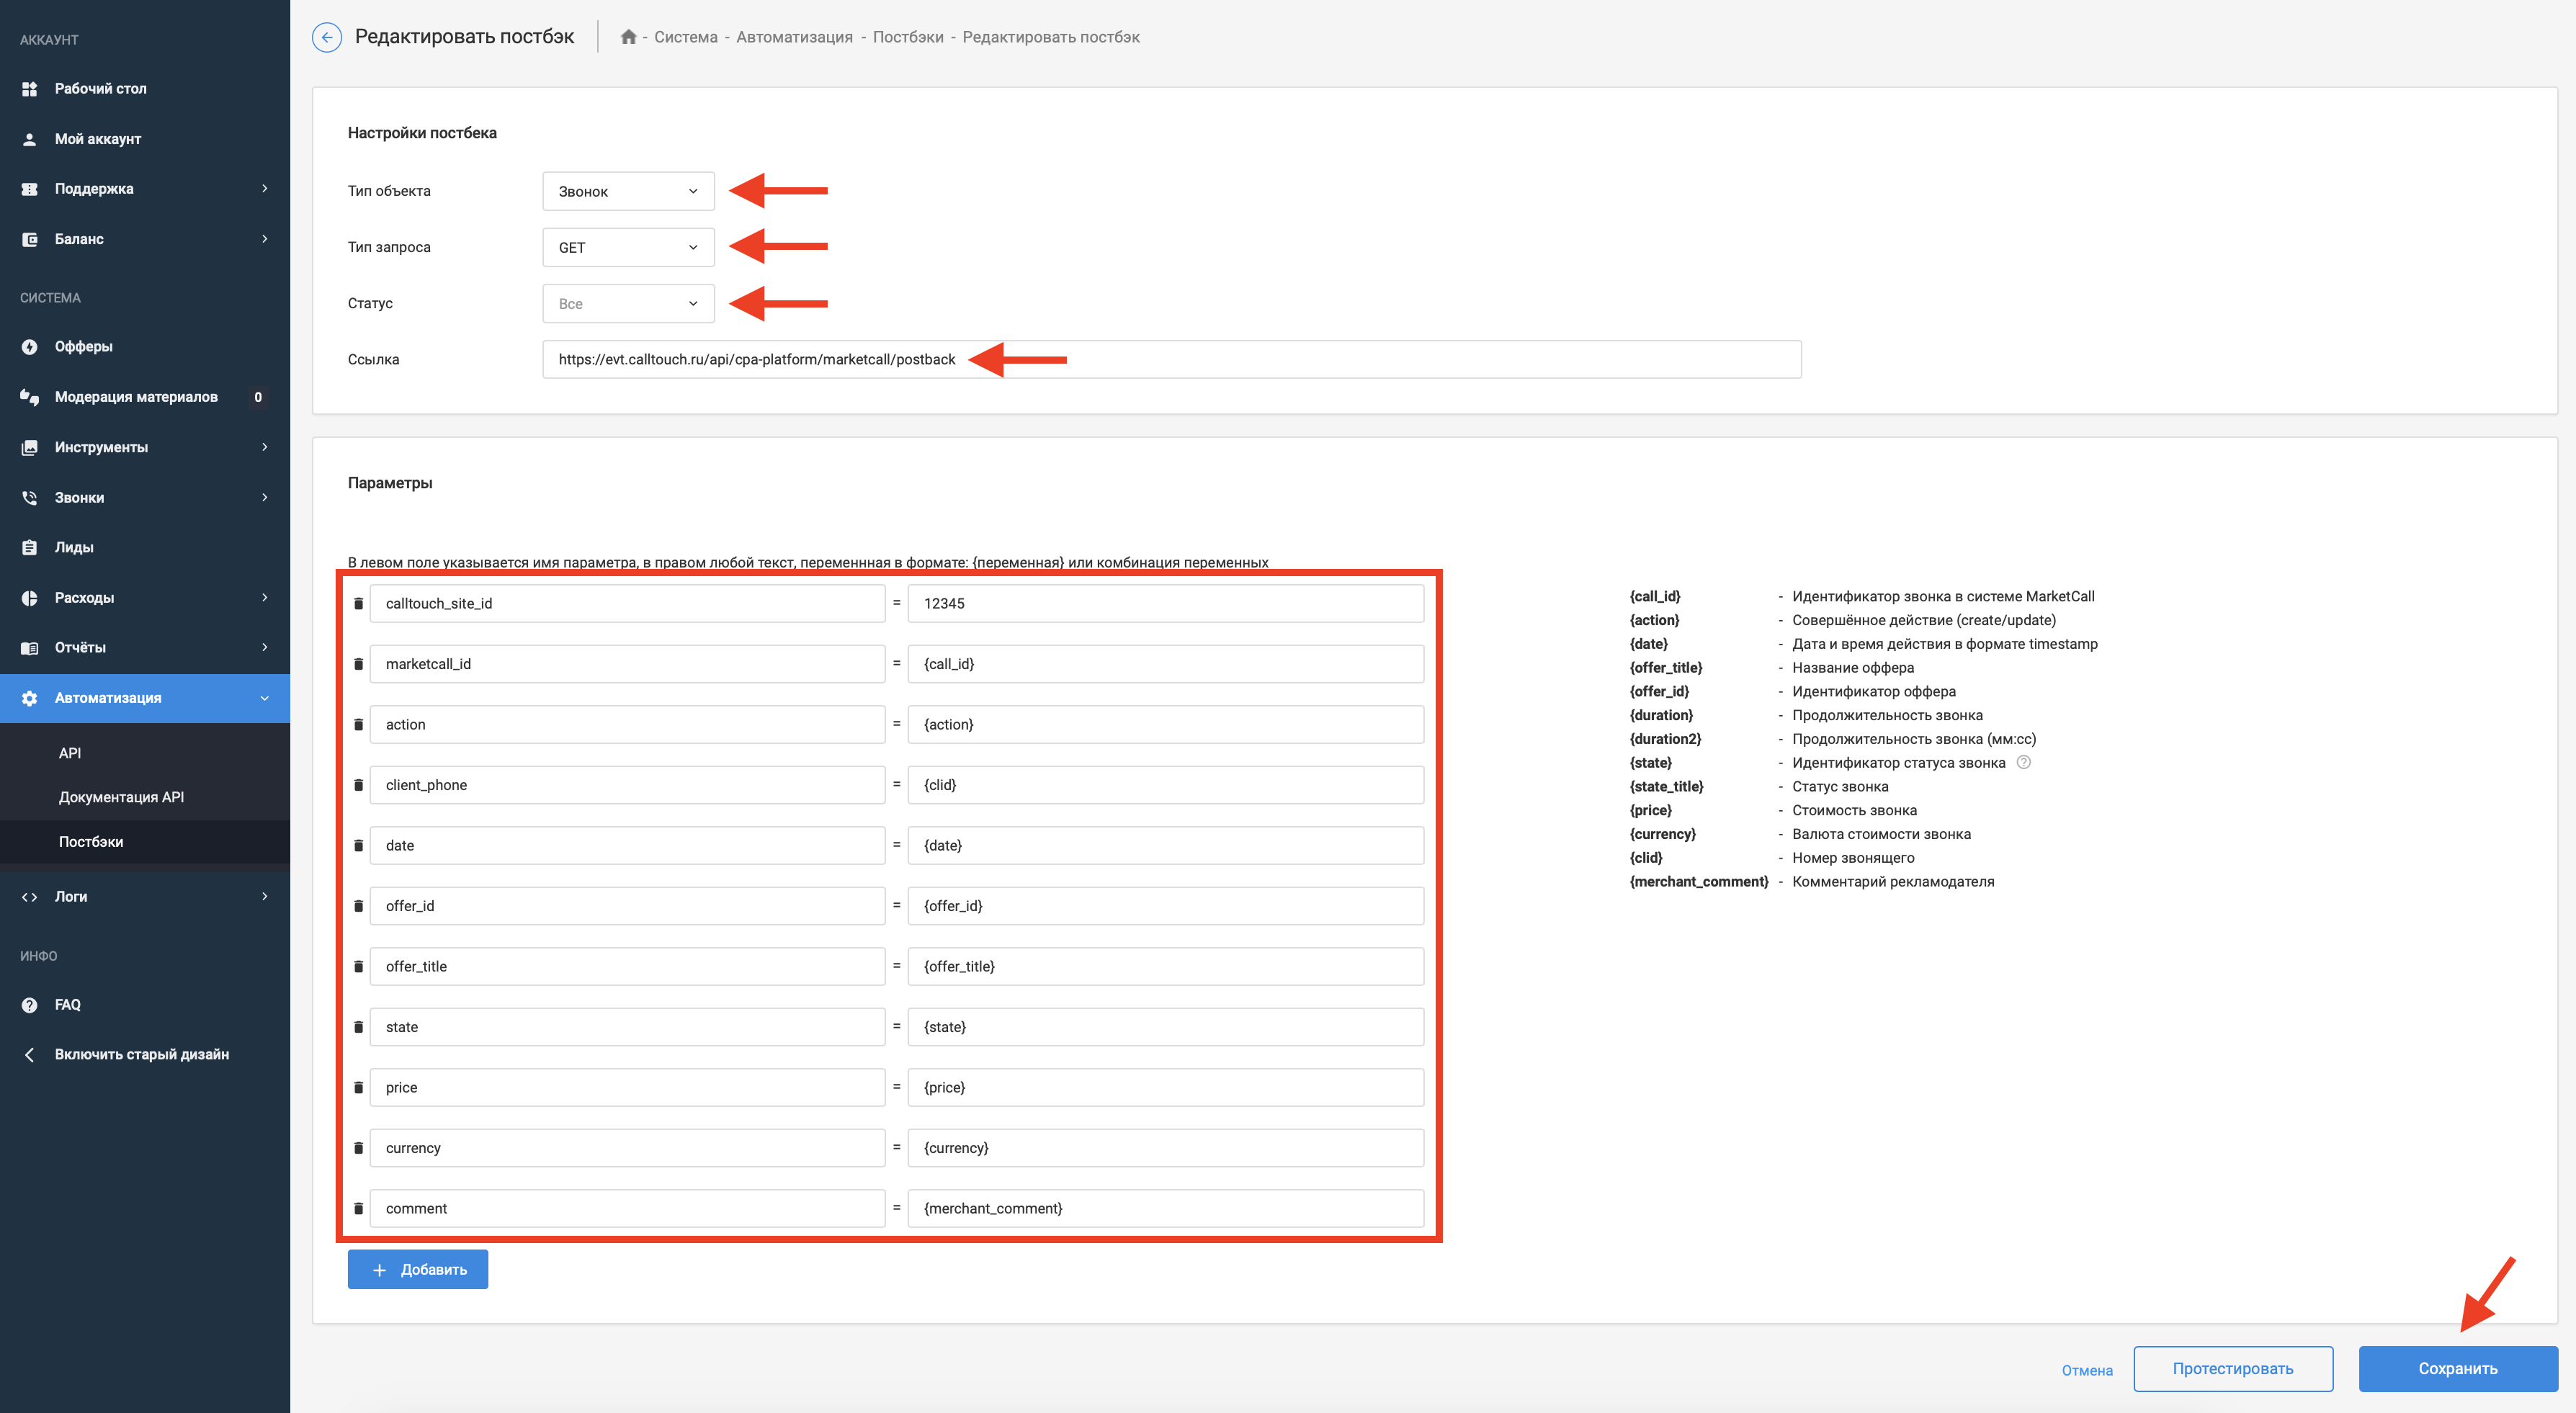Expand the Инструменты menu
The width and height of the screenshot is (2576, 1413).
pyautogui.click(x=145, y=447)
